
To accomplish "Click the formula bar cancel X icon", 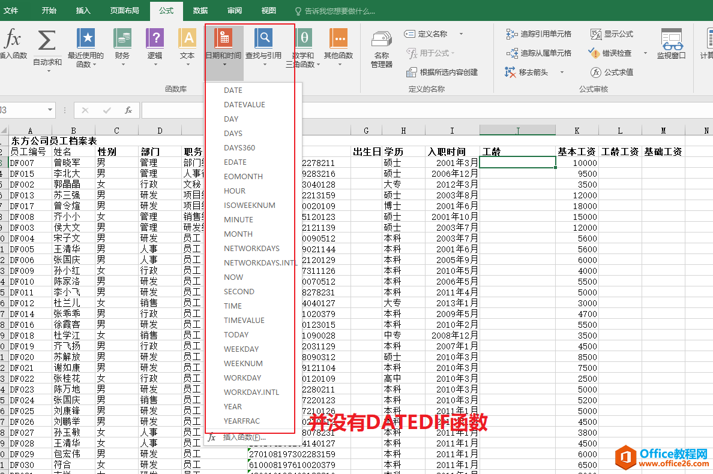I will point(85,110).
